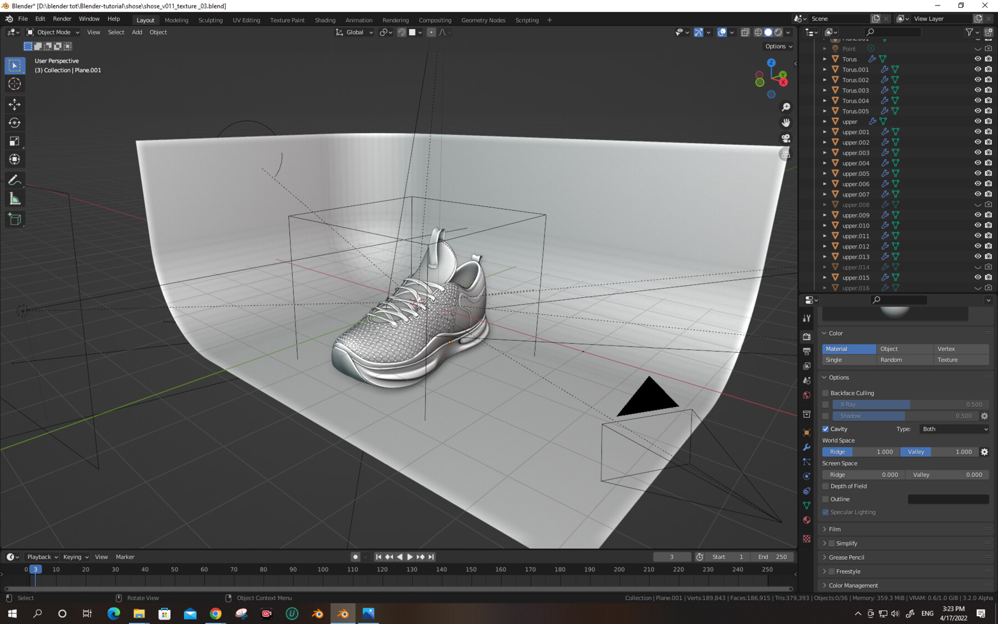
Task: Open the Object Mode dropdown
Action: click(x=53, y=32)
